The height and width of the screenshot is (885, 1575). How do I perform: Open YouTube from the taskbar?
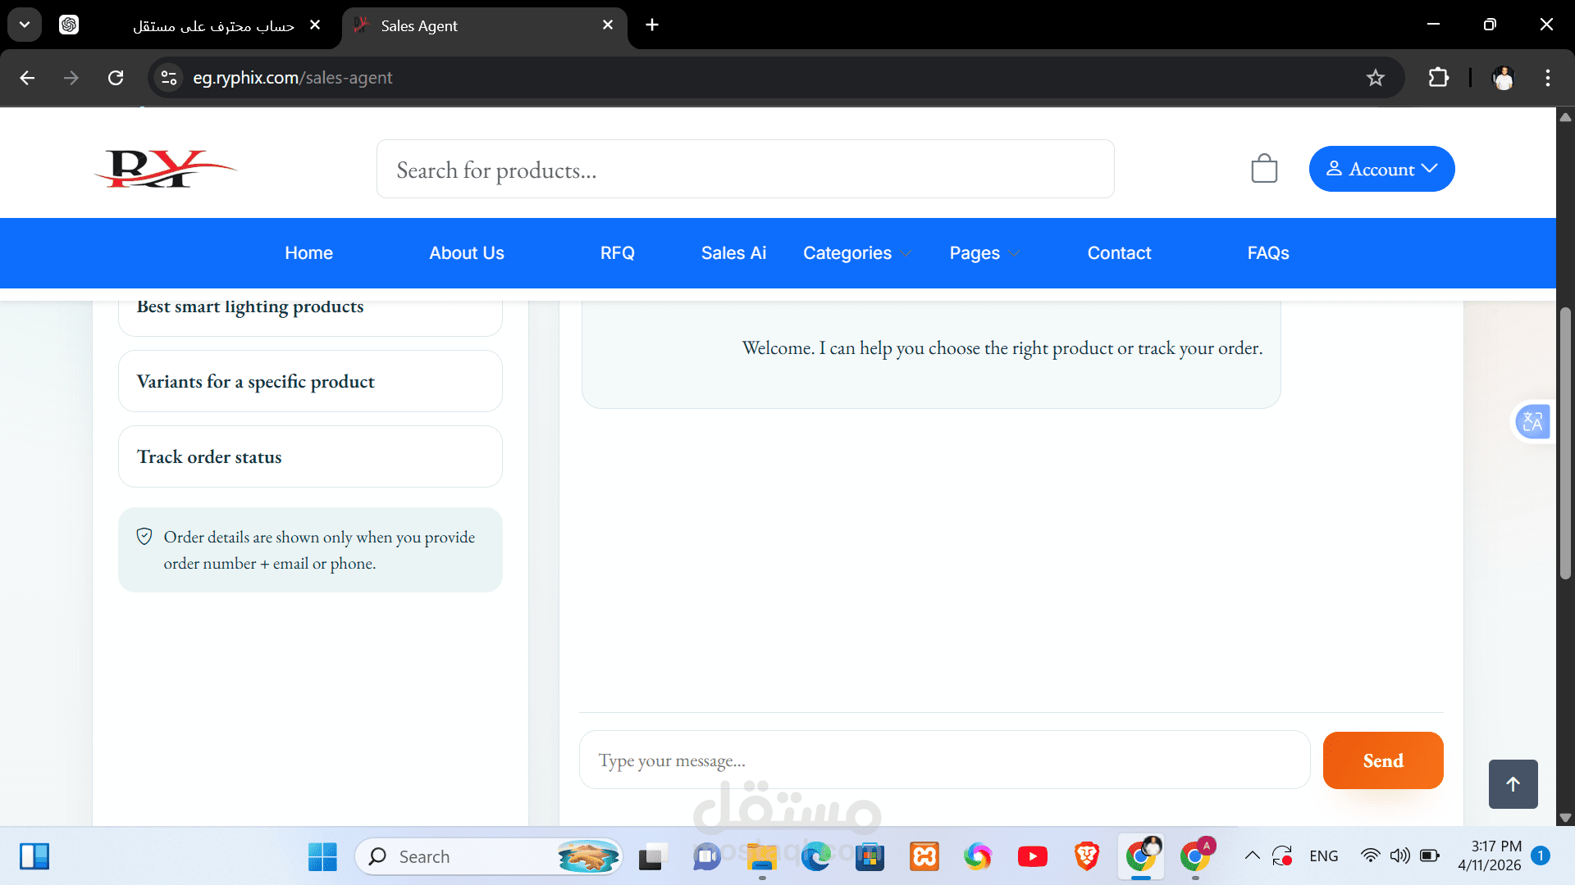coord(1032,855)
